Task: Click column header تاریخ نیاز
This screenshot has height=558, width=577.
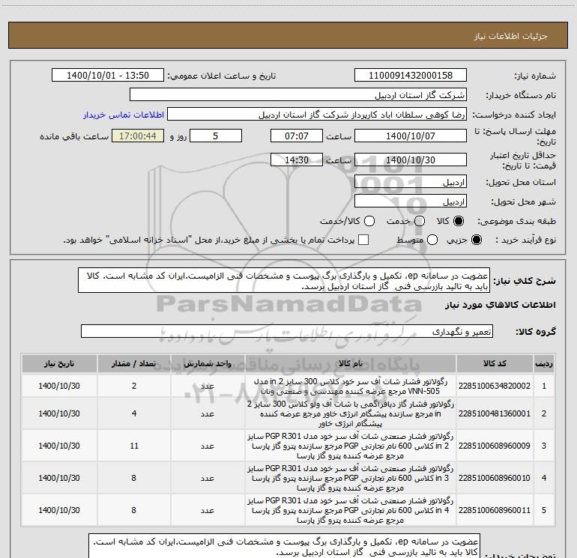Action: click(x=59, y=364)
